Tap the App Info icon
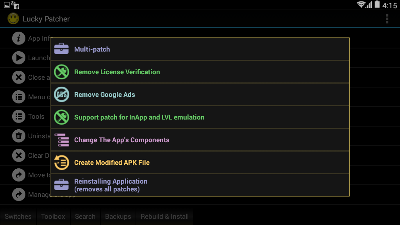 pos(19,38)
